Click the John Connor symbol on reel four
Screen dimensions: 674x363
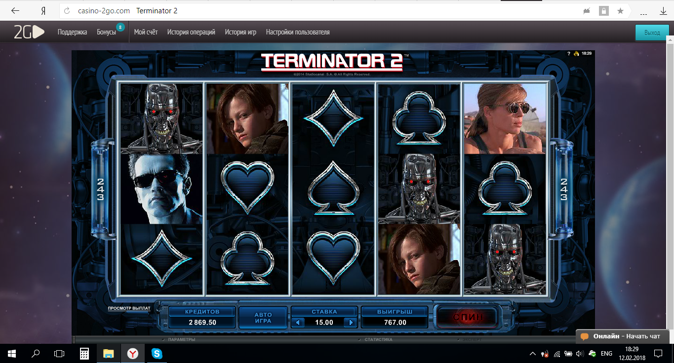tap(419, 259)
